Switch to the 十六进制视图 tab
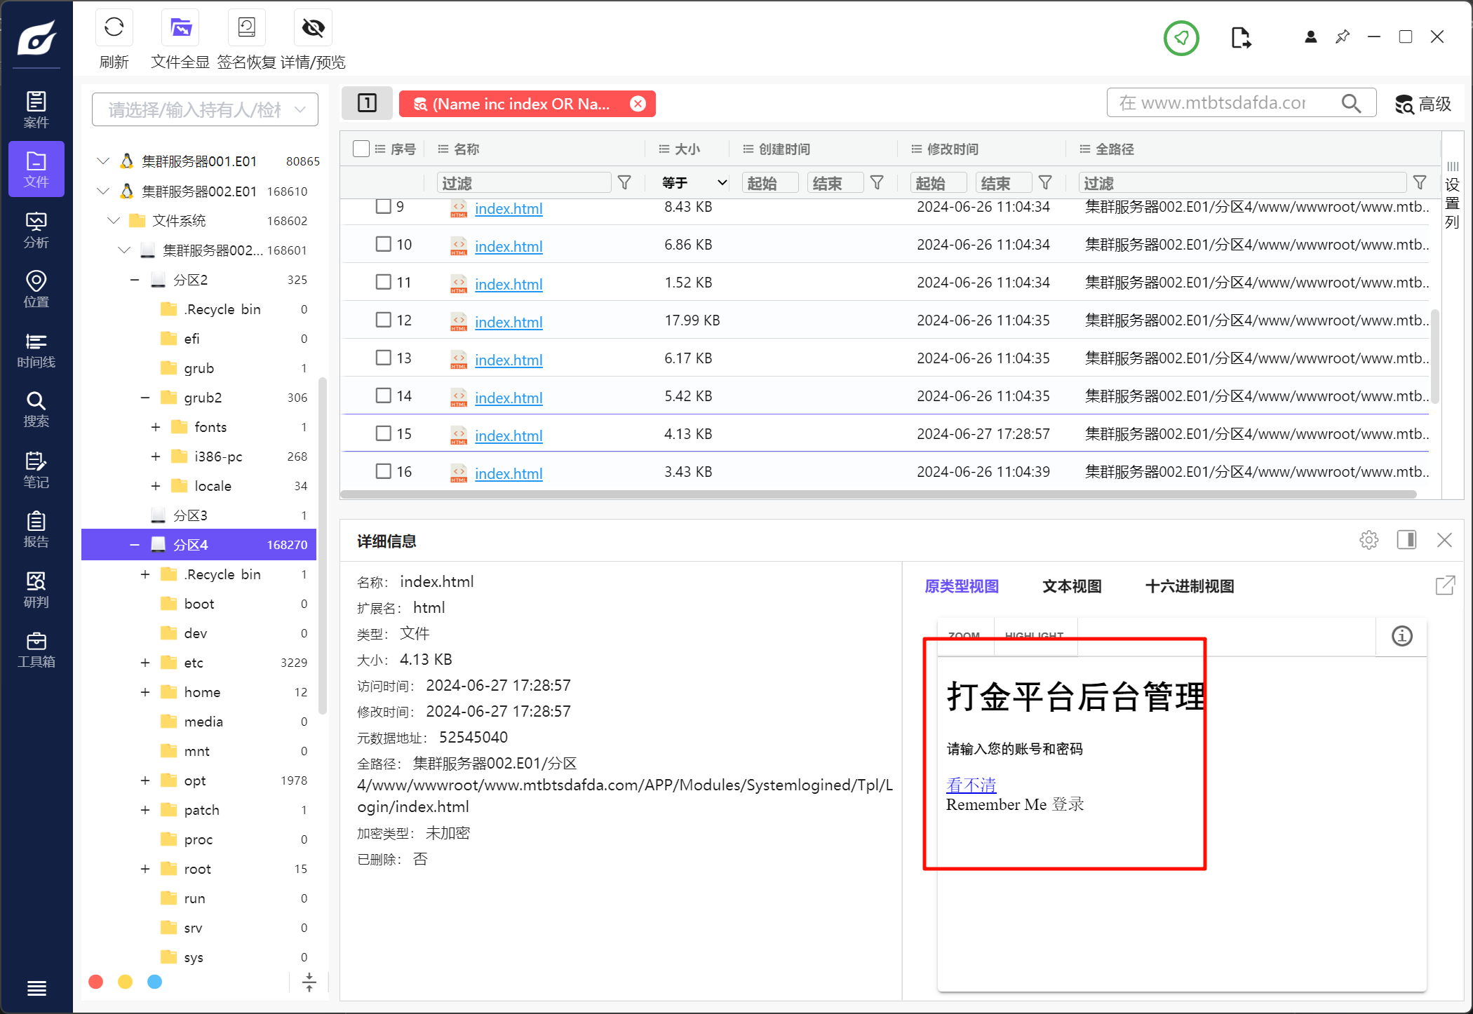 1189,586
